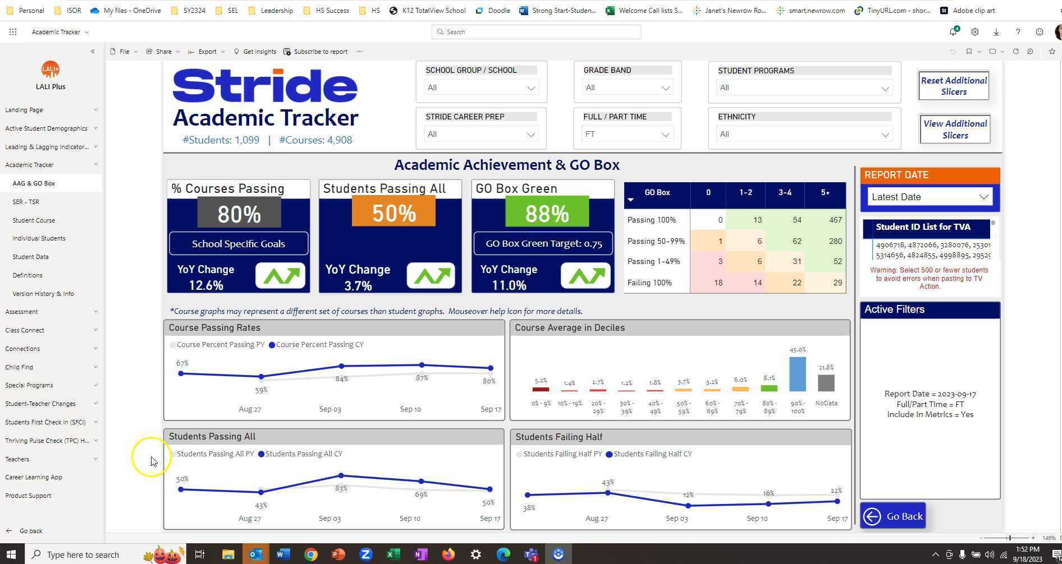Click the GO Box Green YoY trend arrow

pyautogui.click(x=586, y=276)
